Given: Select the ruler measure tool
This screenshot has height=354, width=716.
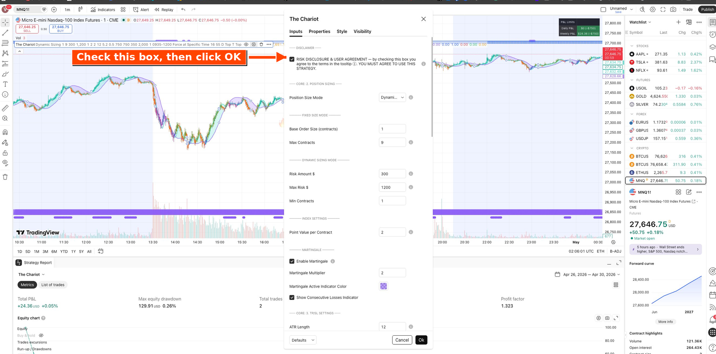Looking at the screenshot, I should [x=5, y=108].
